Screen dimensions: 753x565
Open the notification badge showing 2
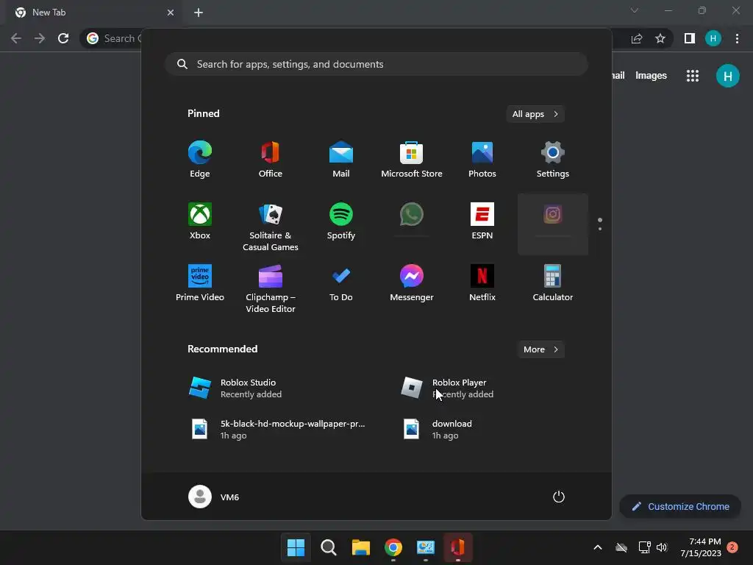(x=732, y=547)
